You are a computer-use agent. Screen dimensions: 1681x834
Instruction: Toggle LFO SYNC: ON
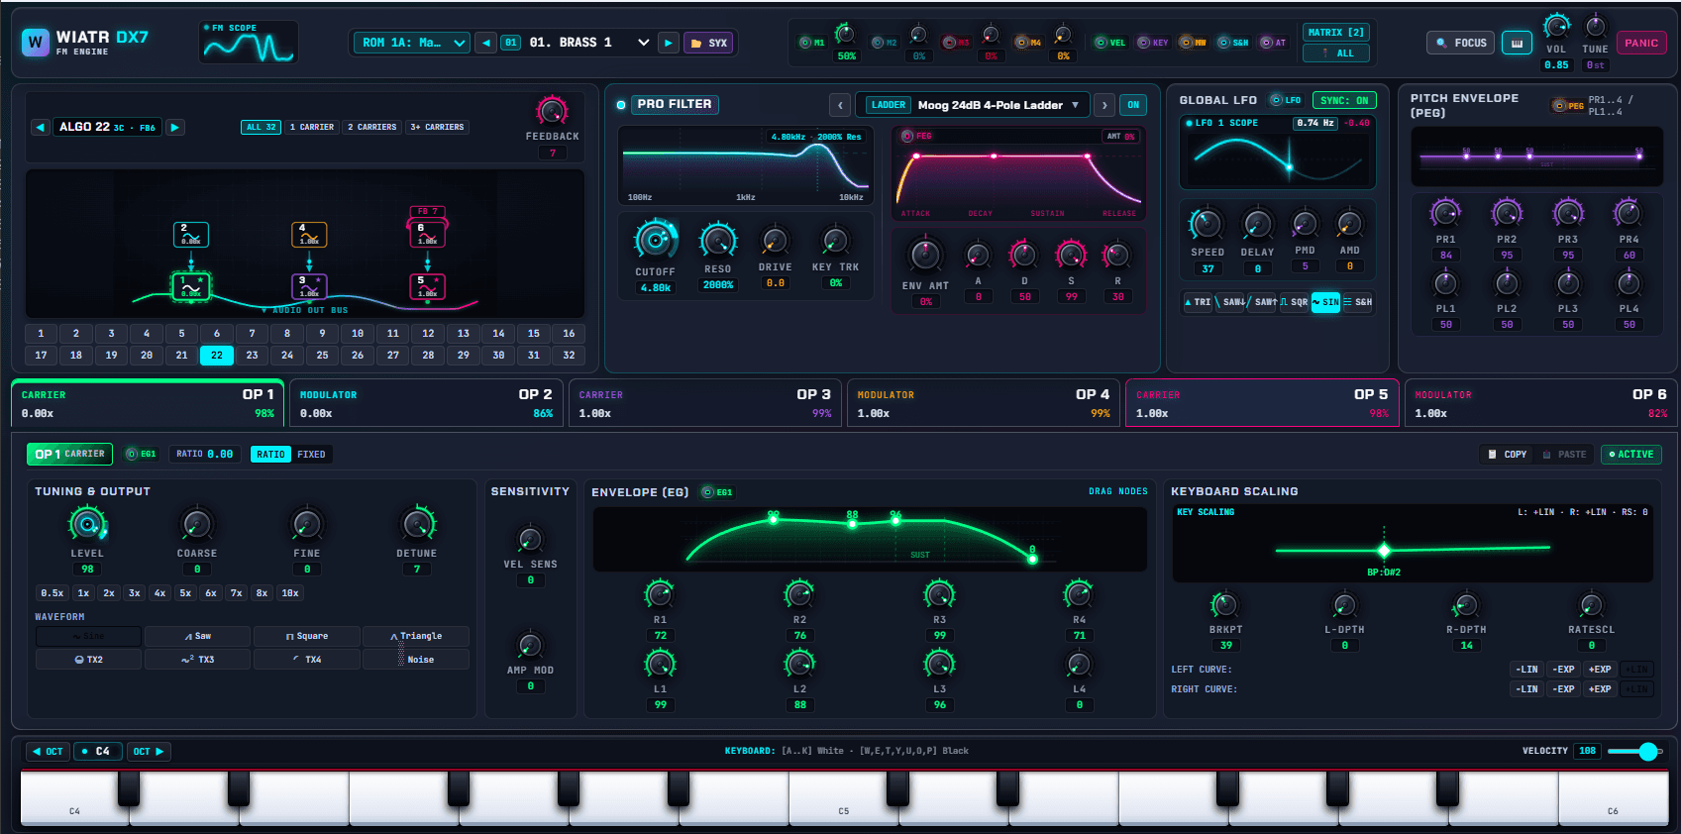(x=1344, y=100)
